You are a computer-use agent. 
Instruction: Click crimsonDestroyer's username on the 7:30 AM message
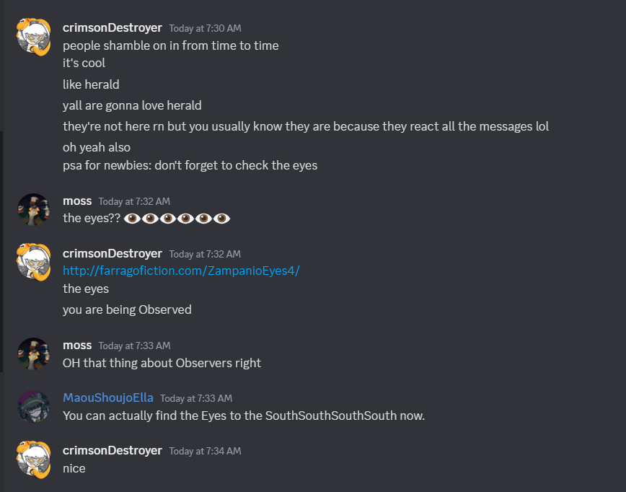coord(112,27)
